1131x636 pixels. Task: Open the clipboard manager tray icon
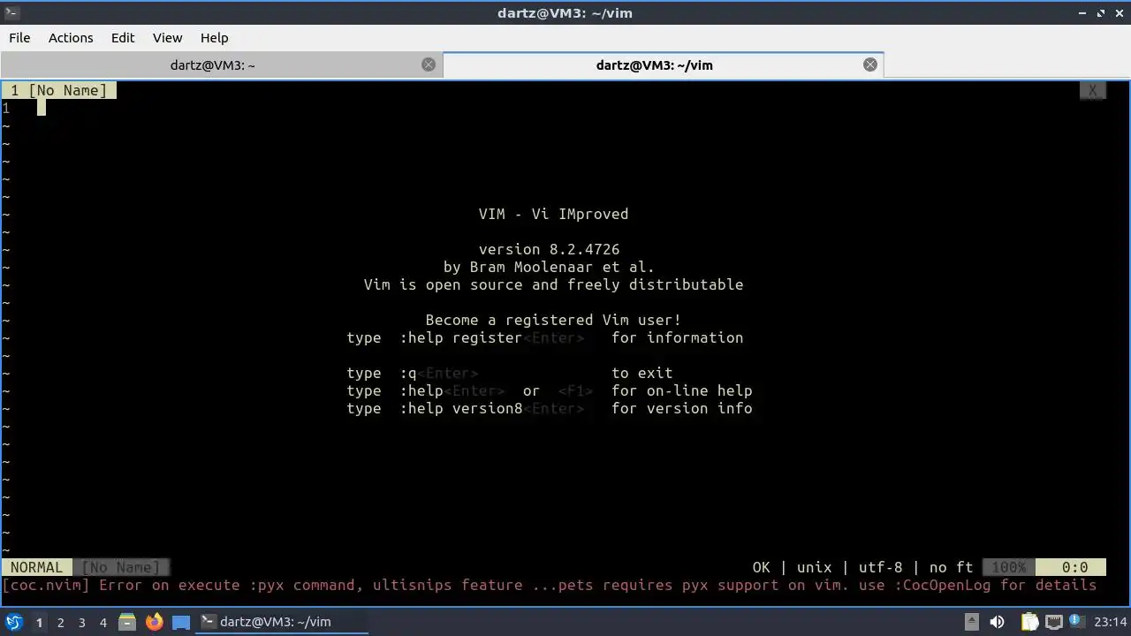[1030, 622]
